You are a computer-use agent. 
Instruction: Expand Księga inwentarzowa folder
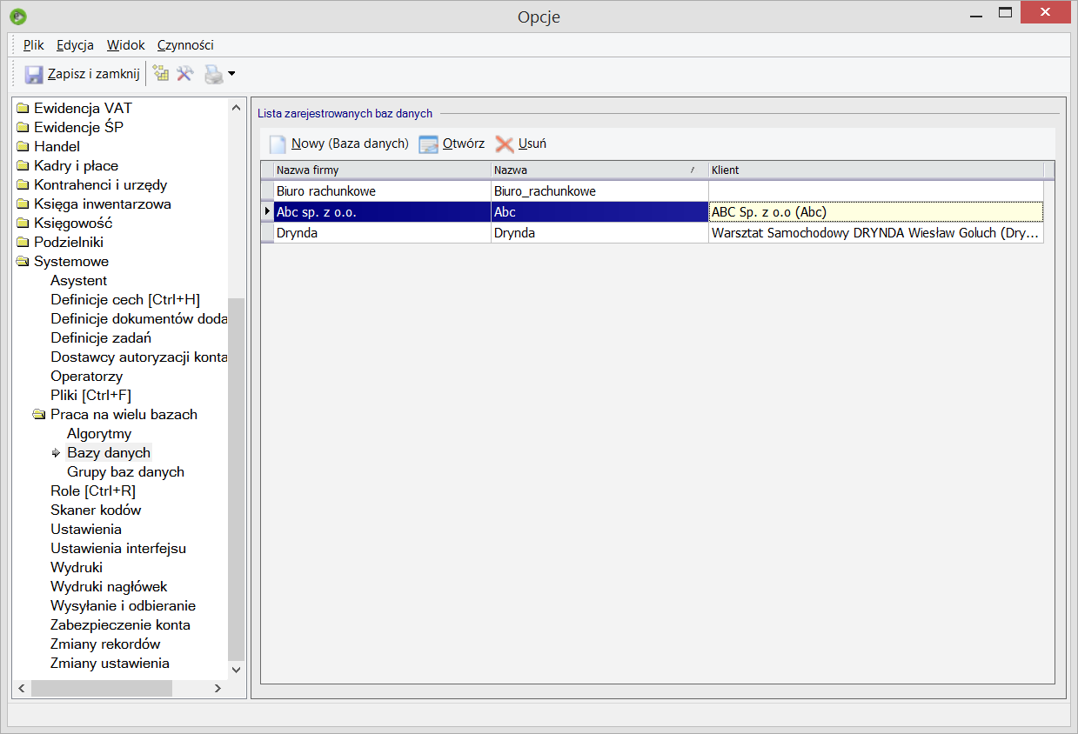tap(23, 204)
